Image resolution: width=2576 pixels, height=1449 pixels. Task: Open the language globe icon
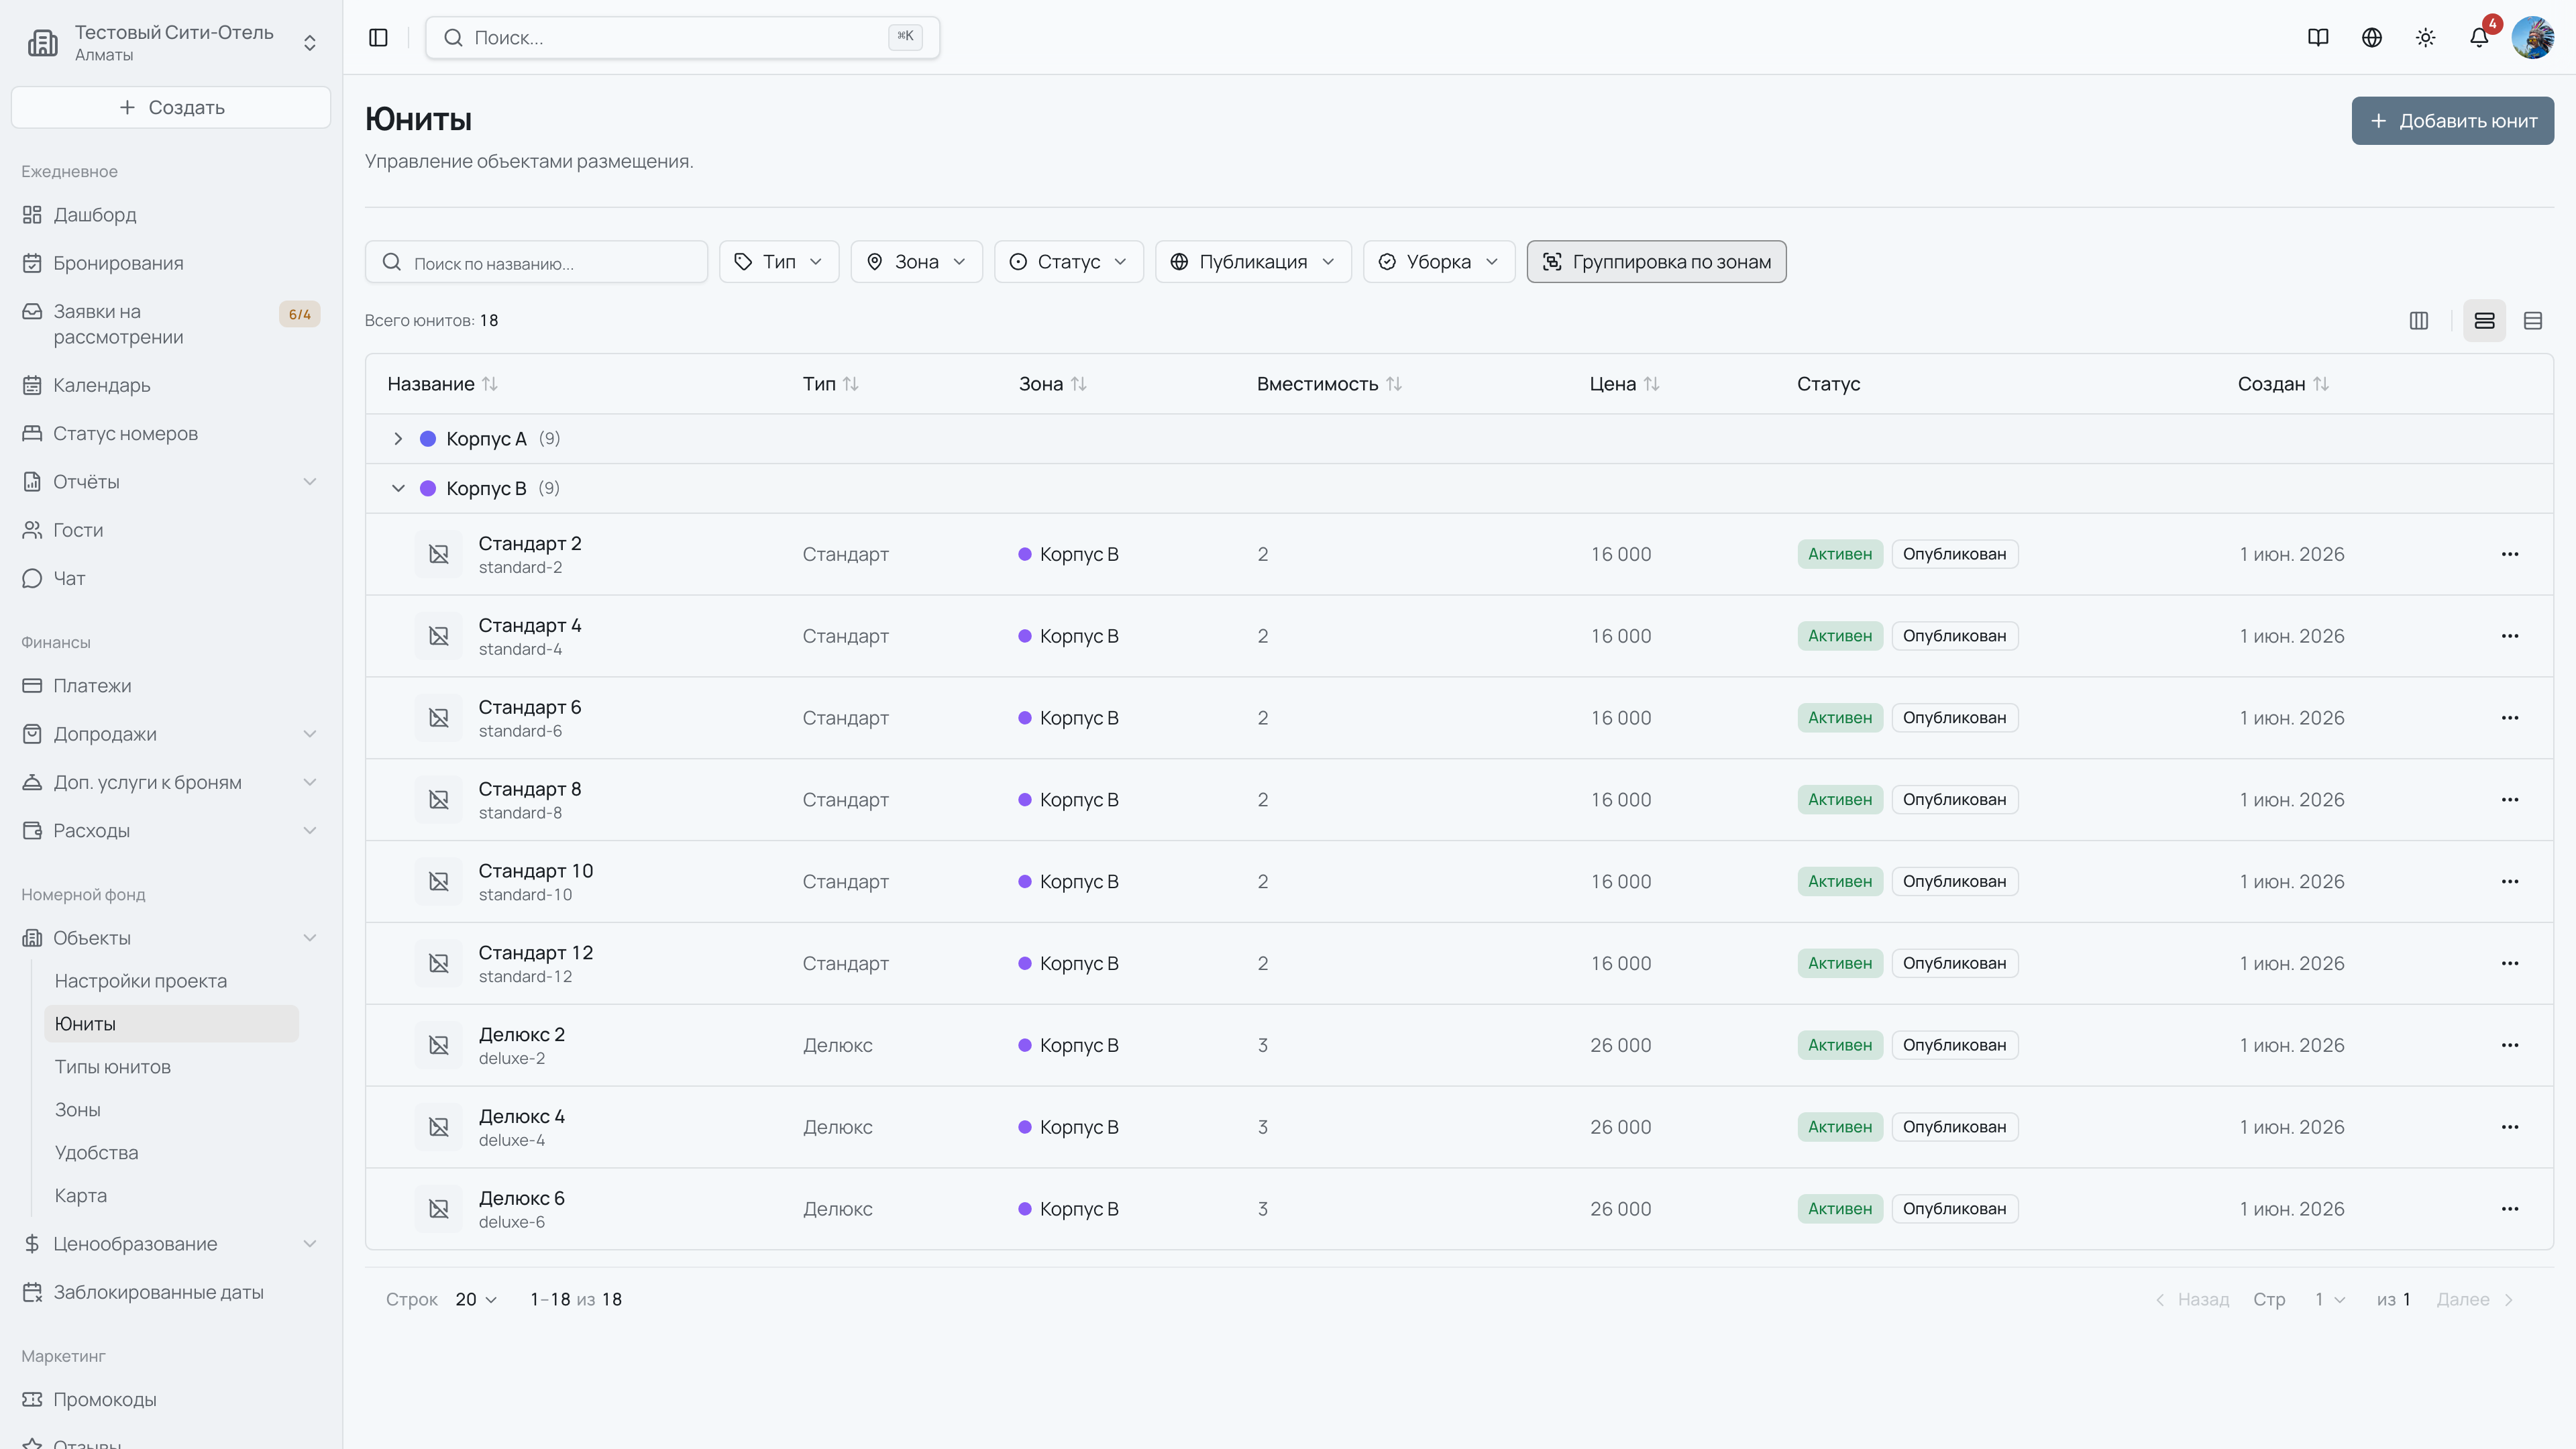(x=2372, y=38)
